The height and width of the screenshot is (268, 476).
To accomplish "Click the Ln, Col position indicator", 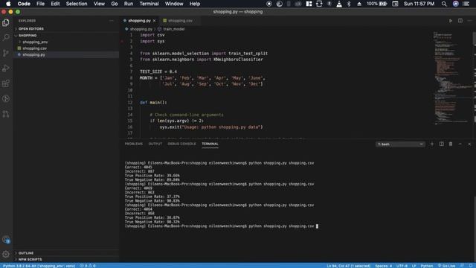I will click(x=349, y=266).
